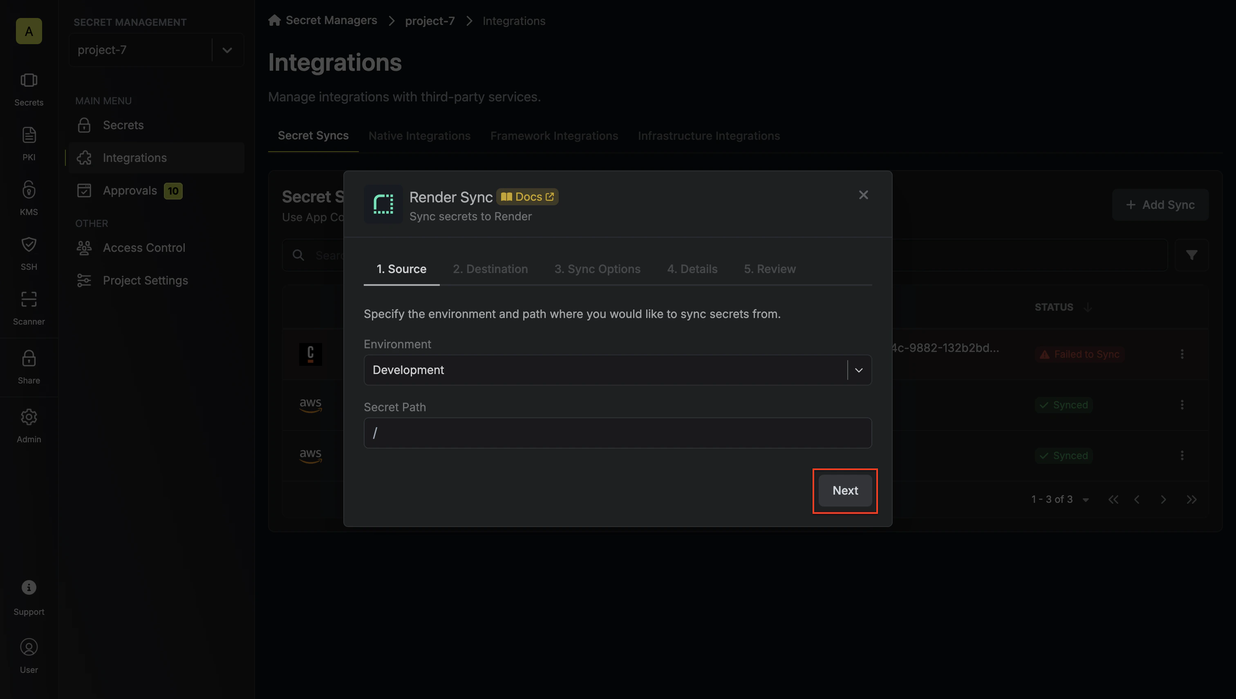Open the Share lock icon
The width and height of the screenshot is (1236, 699).
click(x=29, y=358)
